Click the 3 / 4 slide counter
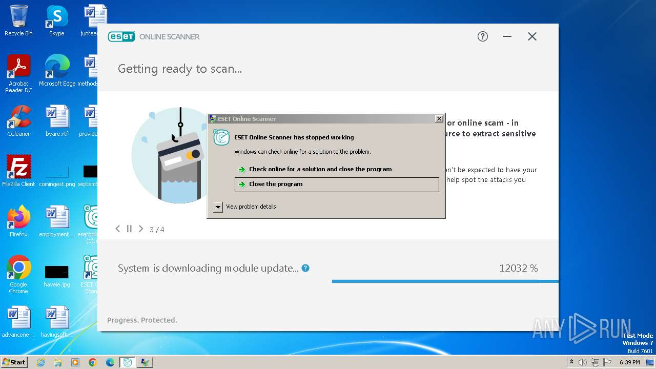Viewport: 656px width, 369px height. pos(157,230)
